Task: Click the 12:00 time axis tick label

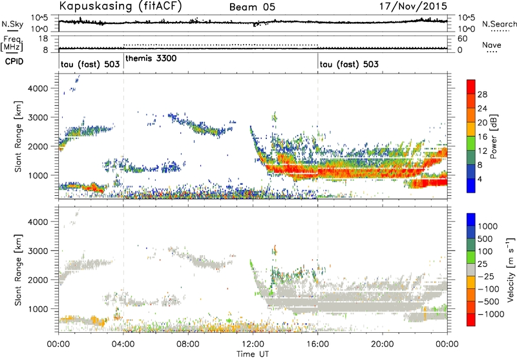Action: (x=253, y=344)
